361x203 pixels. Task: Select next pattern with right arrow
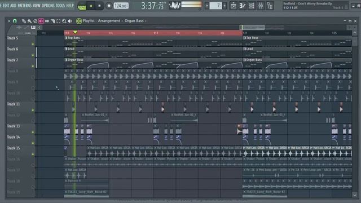224,6
